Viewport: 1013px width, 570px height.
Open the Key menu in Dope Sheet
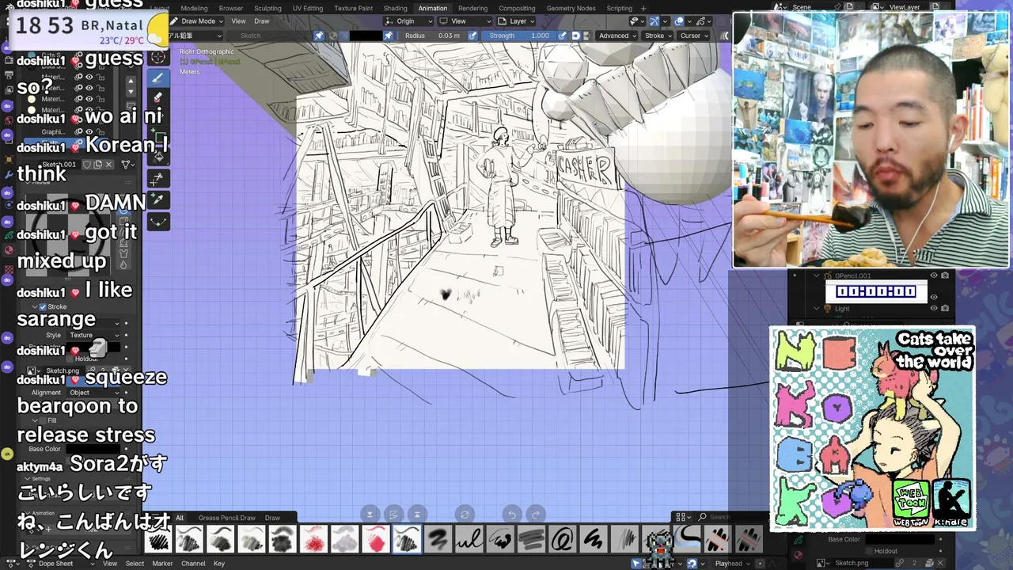click(x=219, y=564)
